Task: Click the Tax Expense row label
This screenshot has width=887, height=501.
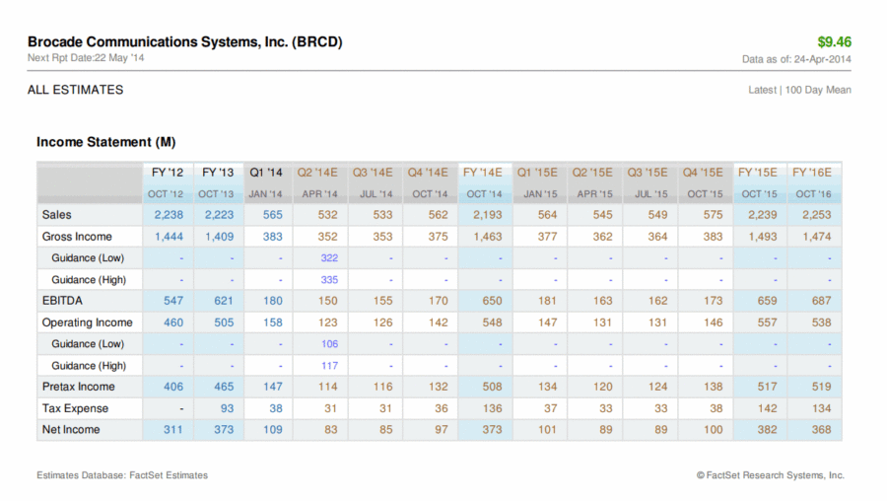Action: [75, 408]
